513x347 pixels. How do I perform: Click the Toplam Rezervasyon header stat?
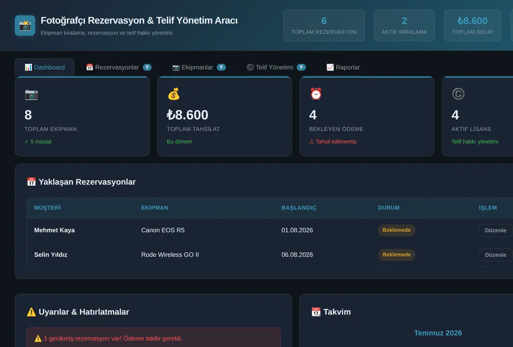click(x=324, y=25)
